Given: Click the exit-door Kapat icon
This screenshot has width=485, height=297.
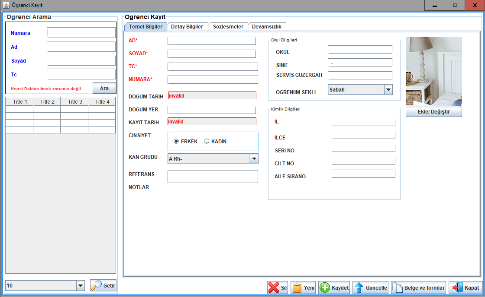Looking at the screenshot, I should (x=458, y=288).
